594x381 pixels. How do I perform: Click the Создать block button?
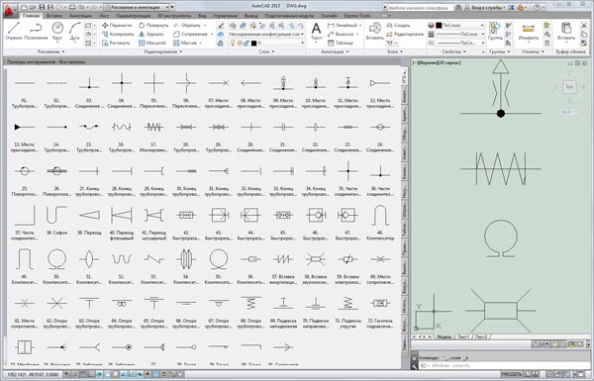tap(398, 26)
